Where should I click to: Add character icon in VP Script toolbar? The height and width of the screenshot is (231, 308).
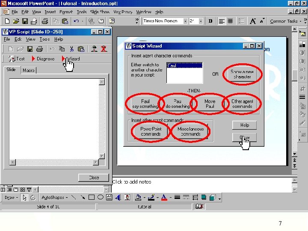pyautogui.click(x=95, y=49)
